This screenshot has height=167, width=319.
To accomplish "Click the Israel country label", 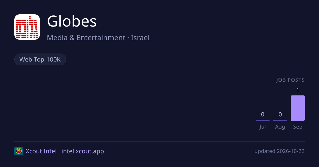I will click(x=140, y=38).
